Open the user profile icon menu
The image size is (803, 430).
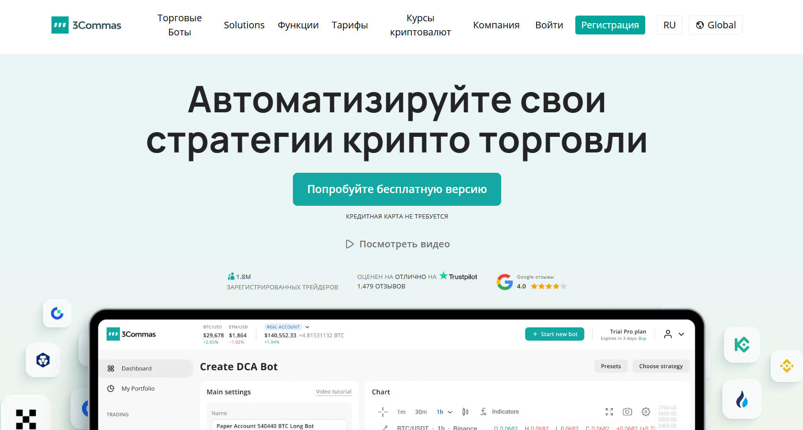[x=668, y=334]
